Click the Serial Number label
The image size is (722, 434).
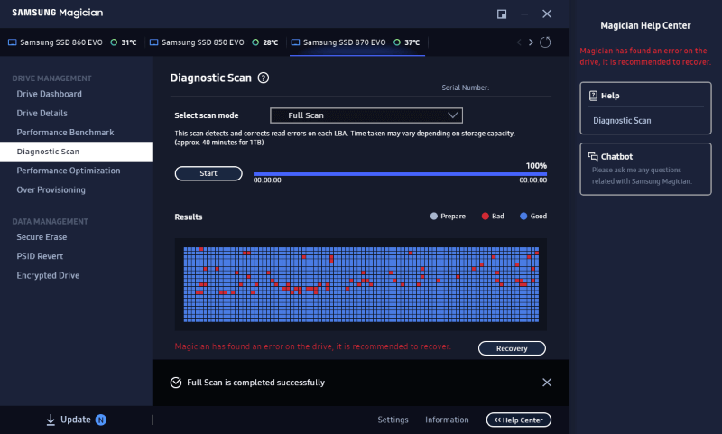465,88
